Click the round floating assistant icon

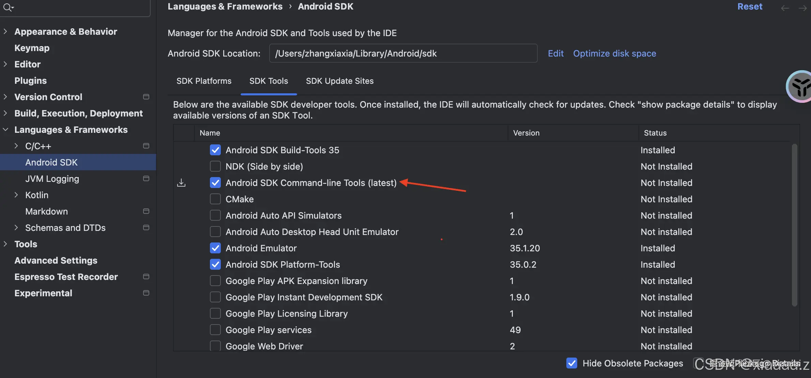(800, 87)
